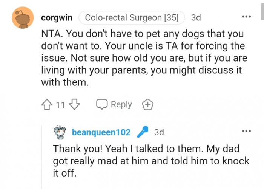Visit beanqueen102's user profile
The width and height of the screenshot is (264, 189).
click(x=101, y=133)
